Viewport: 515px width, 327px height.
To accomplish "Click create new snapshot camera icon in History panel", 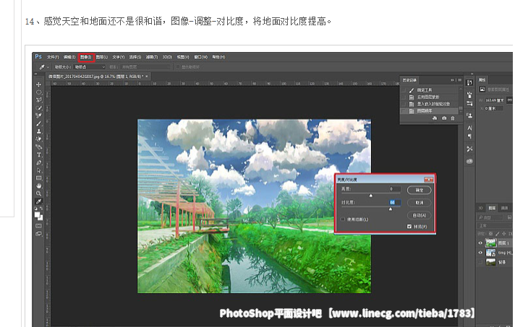I will 444,118.
